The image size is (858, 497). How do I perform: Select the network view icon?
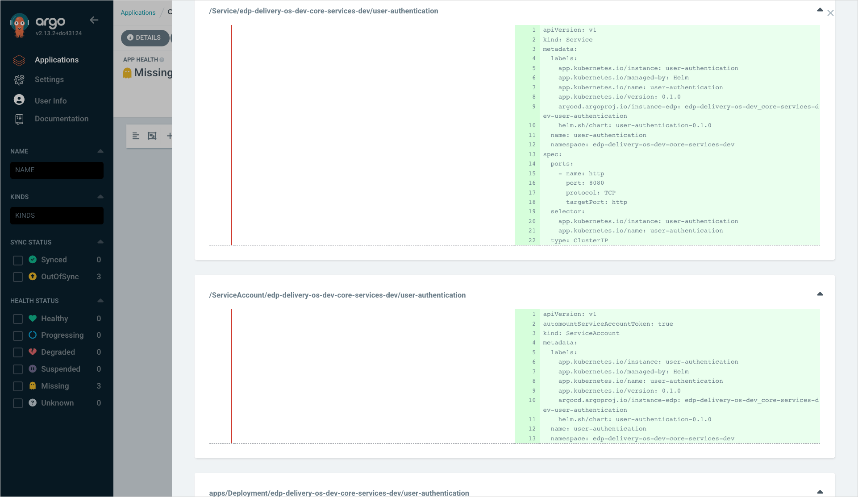click(x=152, y=136)
